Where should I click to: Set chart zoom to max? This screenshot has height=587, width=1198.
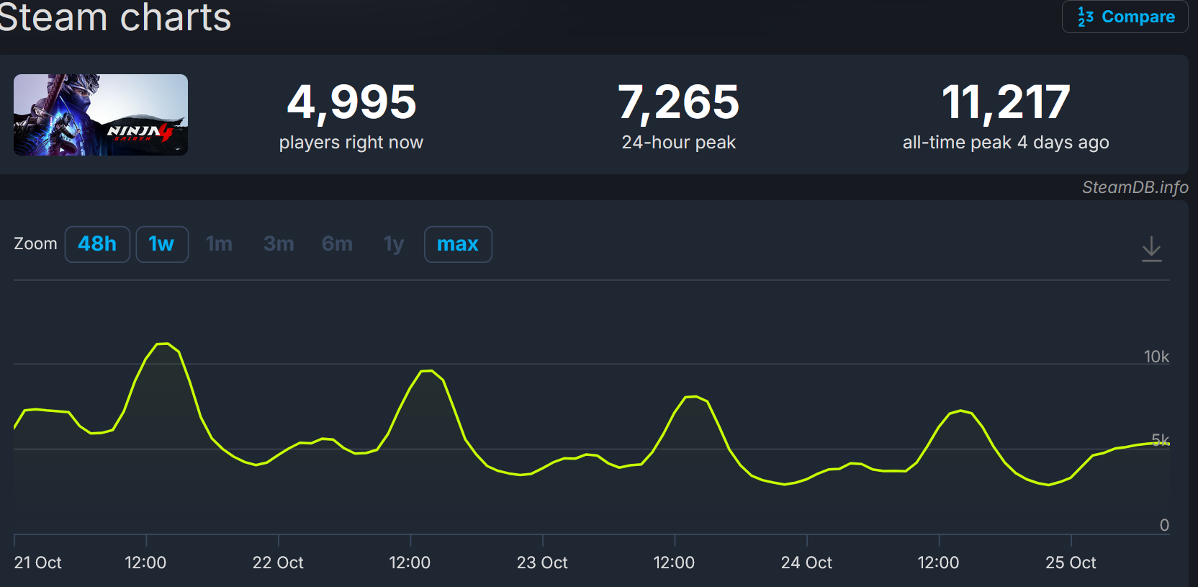(458, 244)
